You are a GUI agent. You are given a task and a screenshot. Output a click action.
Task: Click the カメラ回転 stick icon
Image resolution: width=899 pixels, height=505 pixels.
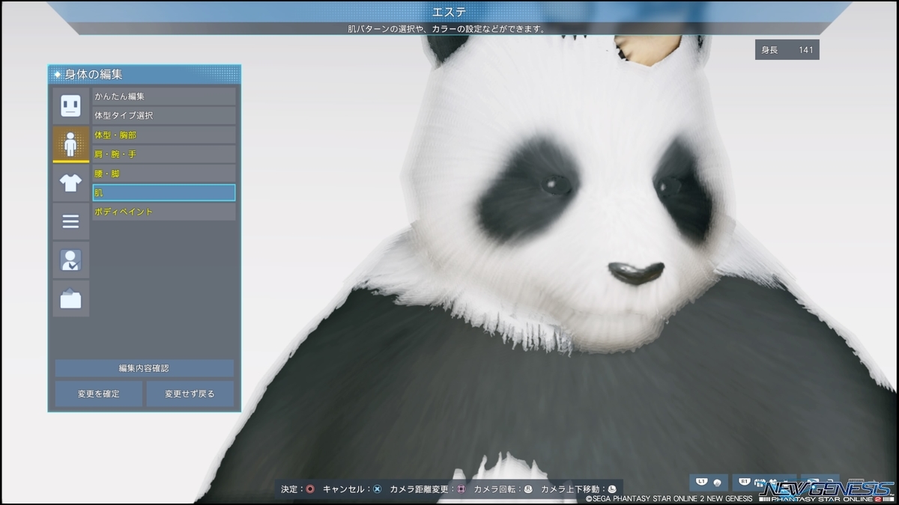527,489
